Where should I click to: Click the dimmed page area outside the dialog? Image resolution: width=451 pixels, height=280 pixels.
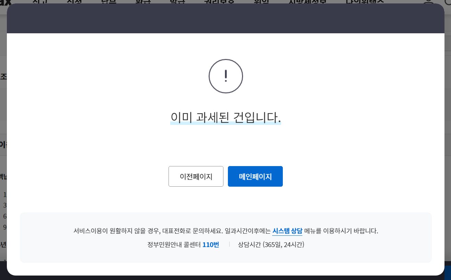3,137
